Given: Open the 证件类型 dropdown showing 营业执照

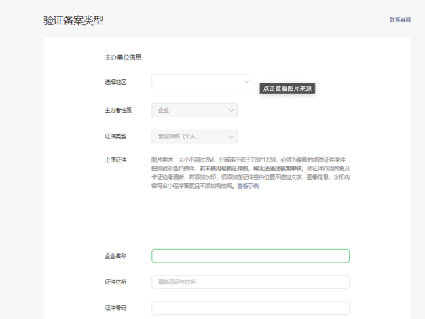Looking at the screenshot, I should [x=194, y=136].
